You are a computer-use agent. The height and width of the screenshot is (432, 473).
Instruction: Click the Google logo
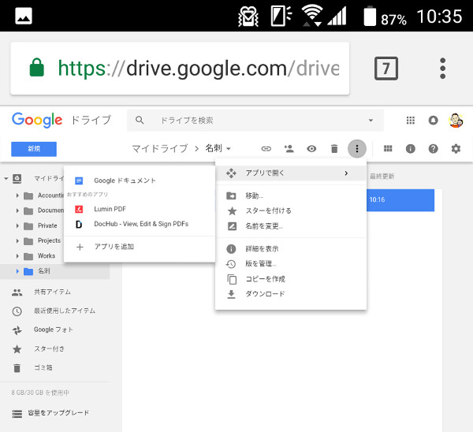point(37,120)
